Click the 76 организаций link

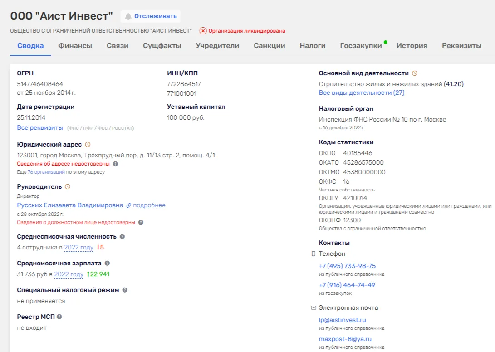click(x=46, y=172)
